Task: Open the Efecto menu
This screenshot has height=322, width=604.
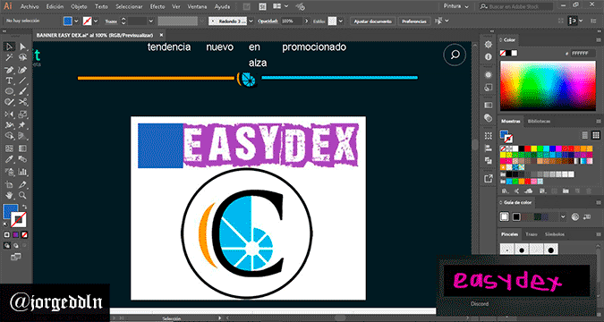Action: 157,6
